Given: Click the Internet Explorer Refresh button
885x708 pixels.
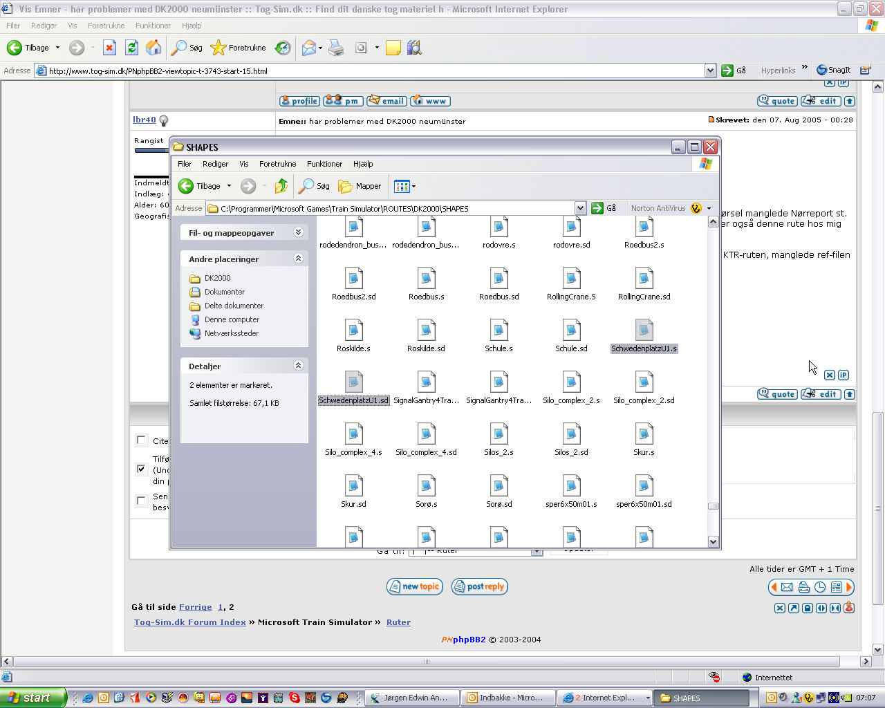Looking at the screenshot, I should click(131, 48).
